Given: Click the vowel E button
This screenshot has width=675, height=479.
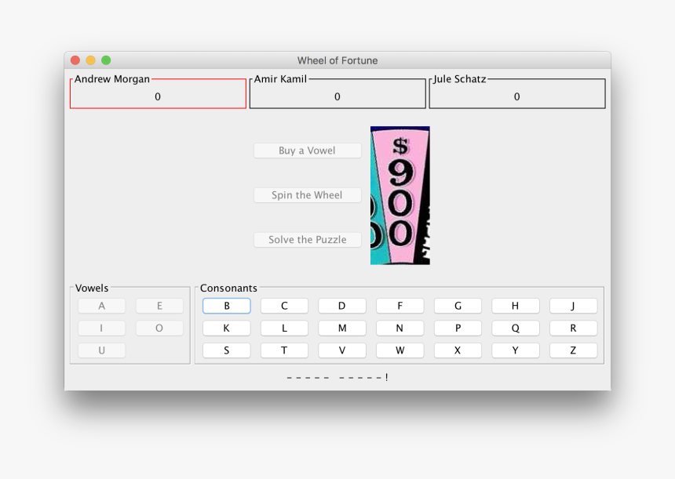Looking at the screenshot, I should 159,306.
